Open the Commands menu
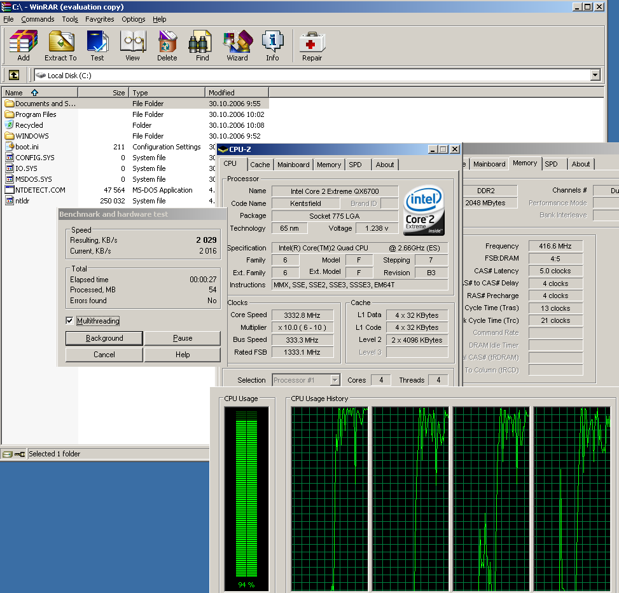 38,19
